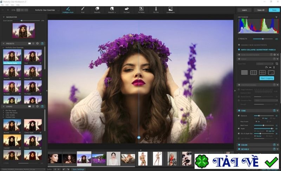The height and width of the screenshot is (171, 281).
Task: Click the Save All button
Action: point(261,10)
